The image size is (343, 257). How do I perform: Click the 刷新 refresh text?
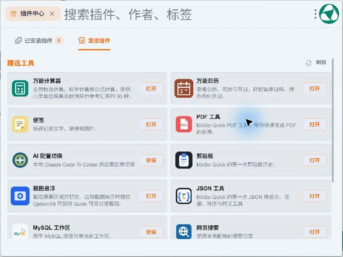point(321,62)
